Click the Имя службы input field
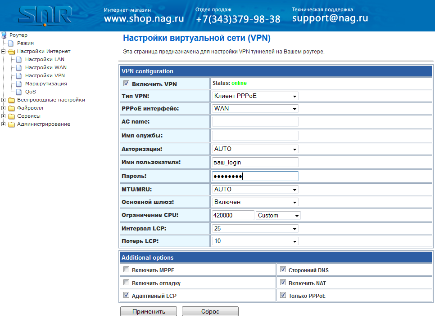This screenshot has height=323, width=435. point(255,136)
